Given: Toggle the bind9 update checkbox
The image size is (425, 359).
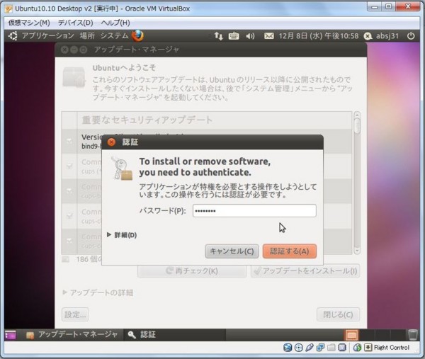Looking at the screenshot, I should point(69,141).
